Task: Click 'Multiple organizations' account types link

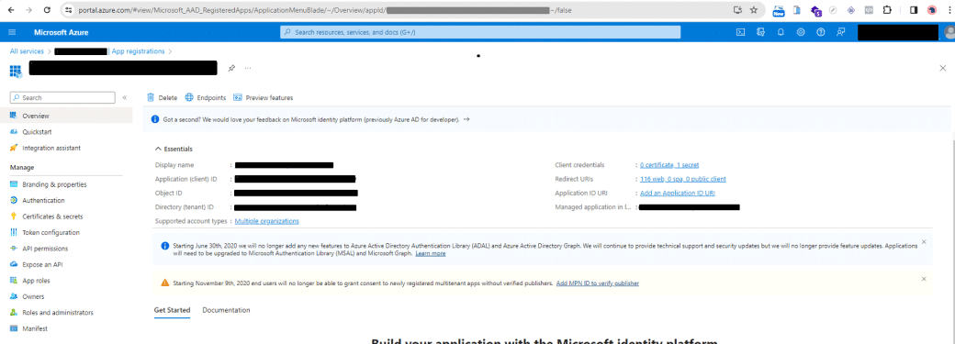Action: (x=267, y=221)
